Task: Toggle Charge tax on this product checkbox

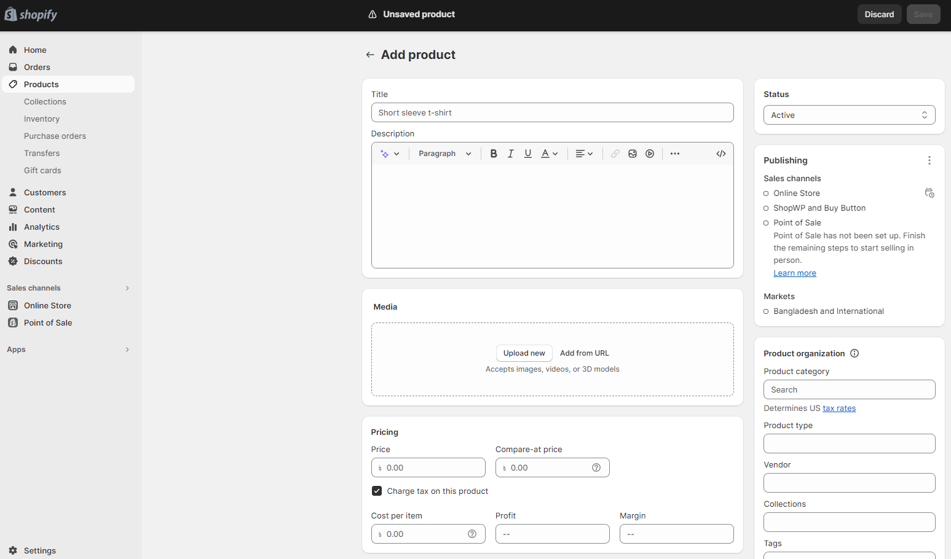Action: (377, 491)
